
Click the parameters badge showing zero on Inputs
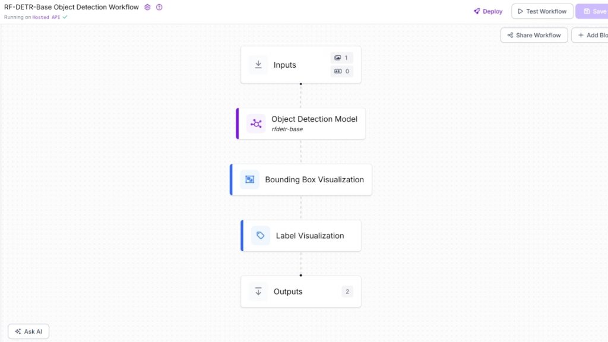click(x=341, y=71)
